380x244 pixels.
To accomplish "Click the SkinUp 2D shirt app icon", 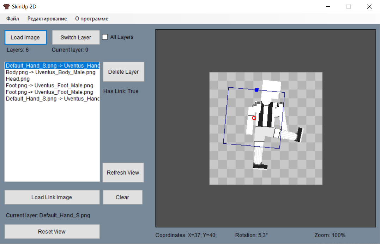I will point(7,7).
